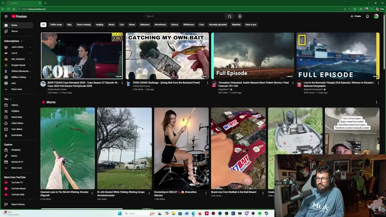
Task: Open the Subscriptions section chevron
Action: coord(21,41)
